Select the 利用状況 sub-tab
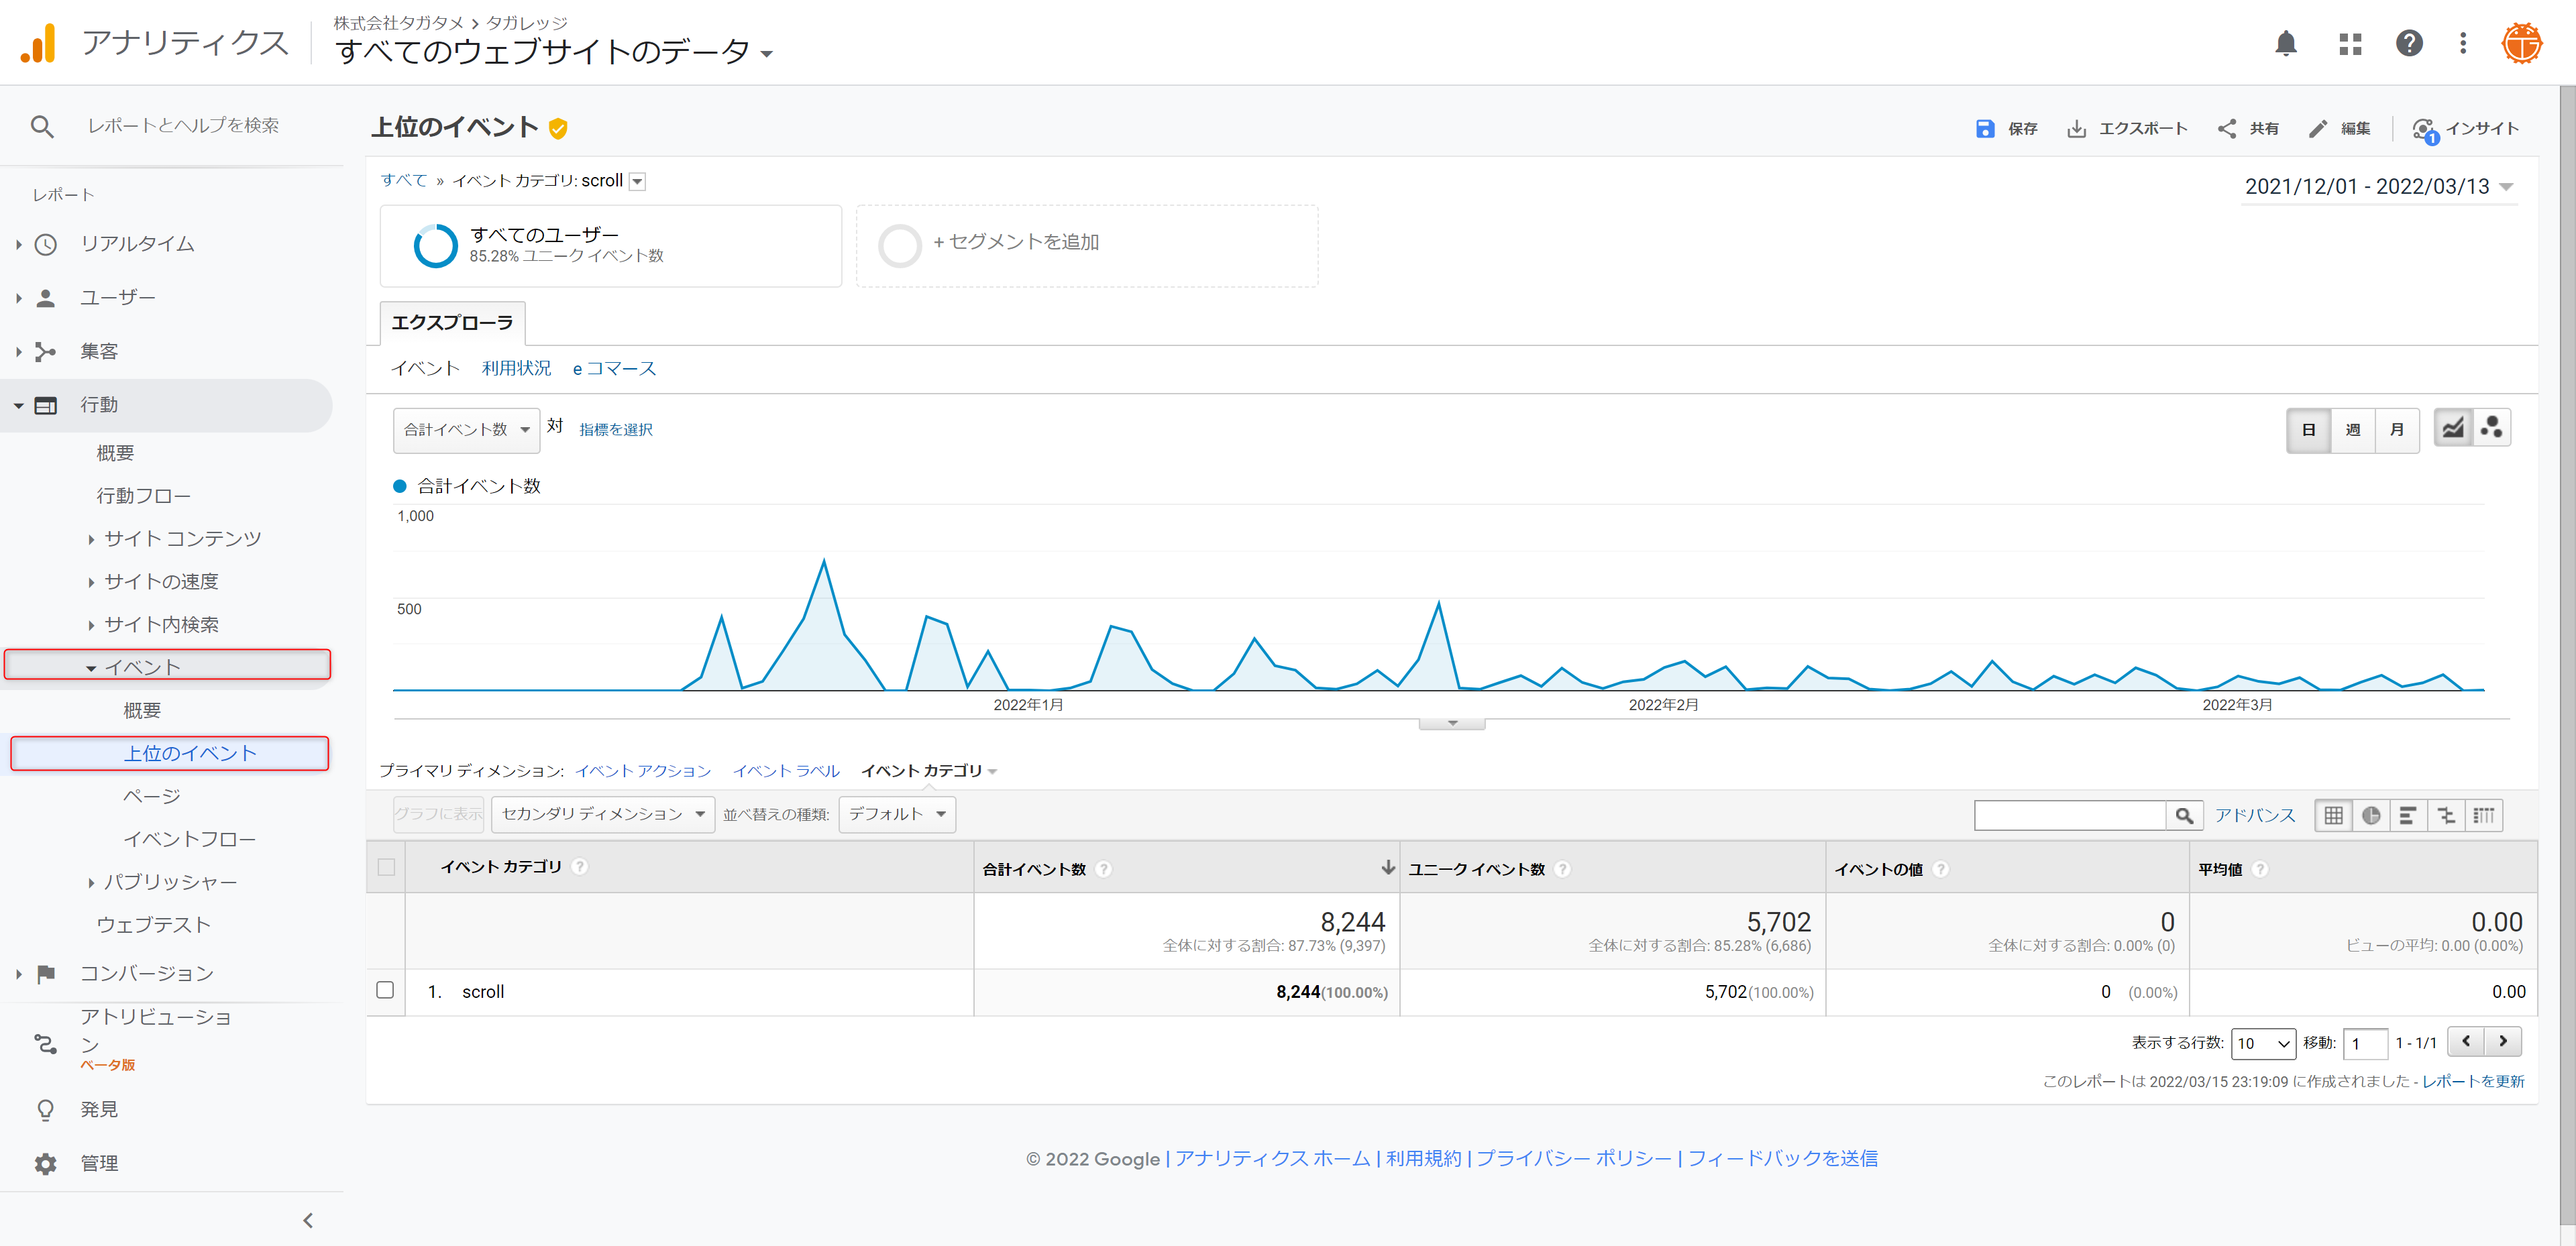Screen dimensions: 2576x1246 click(516, 368)
